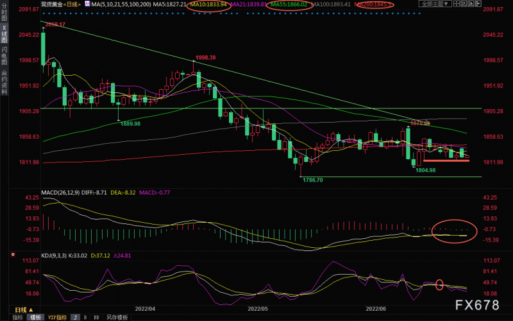513x321 pixels.
Task: Select the 模板 bottom tab
Action: coord(35,317)
